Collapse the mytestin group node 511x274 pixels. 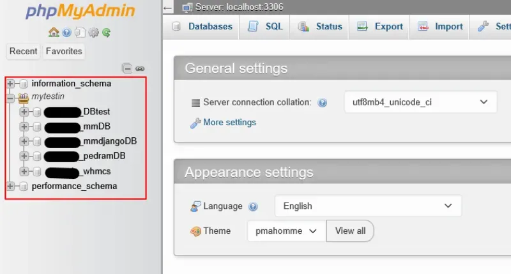[10, 98]
